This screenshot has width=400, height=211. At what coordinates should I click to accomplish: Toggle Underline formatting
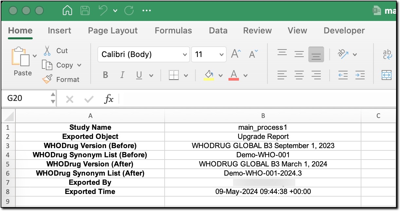point(139,75)
